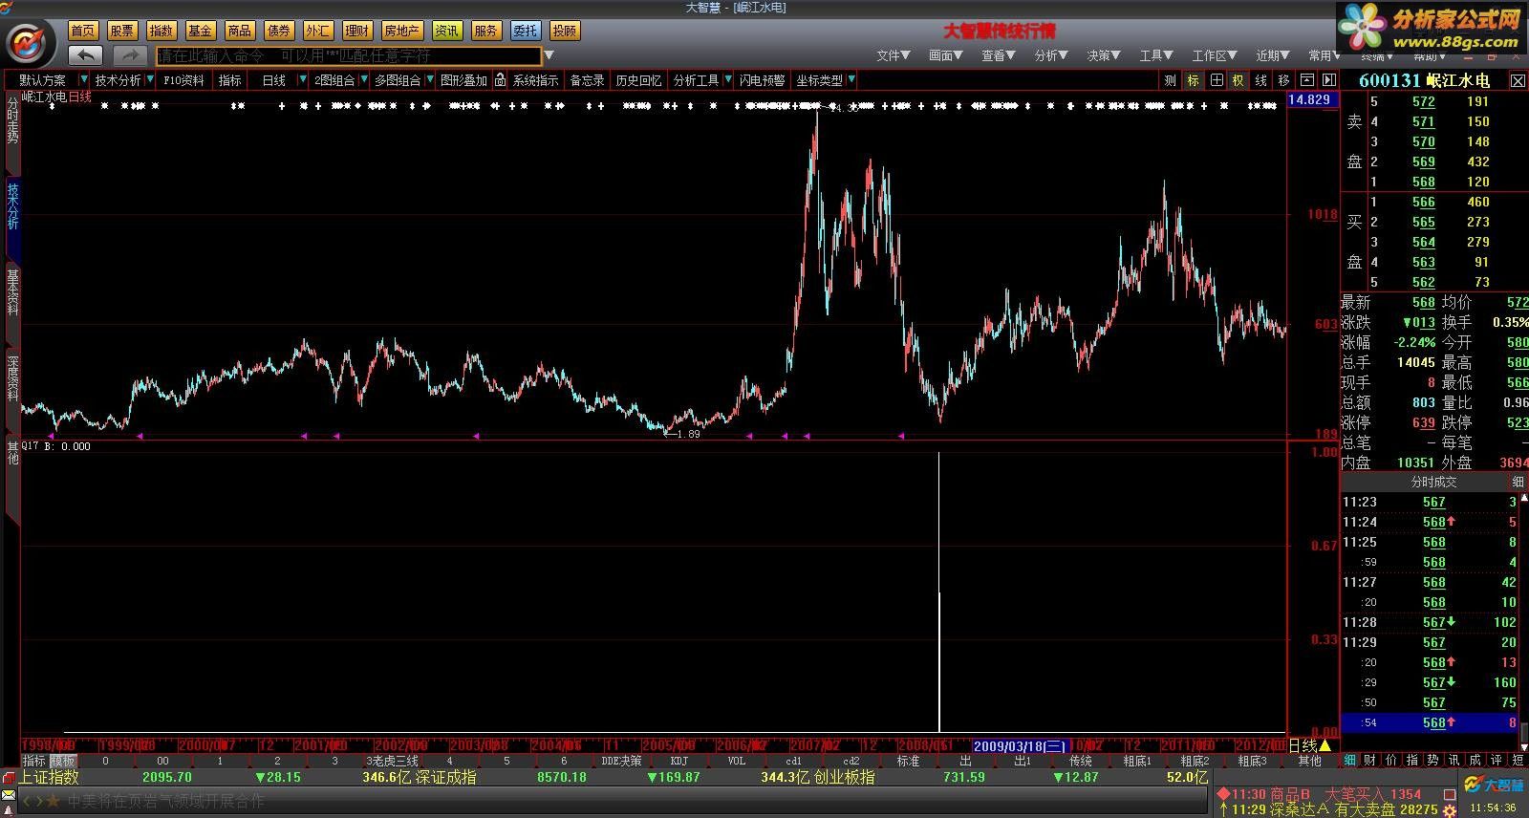Screen dimensions: 1529x818
Task: Open the 分析 menu
Action: click(1051, 55)
